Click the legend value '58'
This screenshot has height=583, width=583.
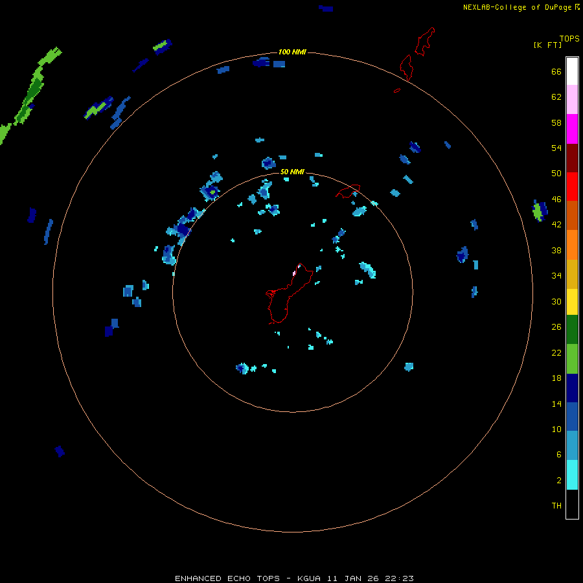point(556,122)
